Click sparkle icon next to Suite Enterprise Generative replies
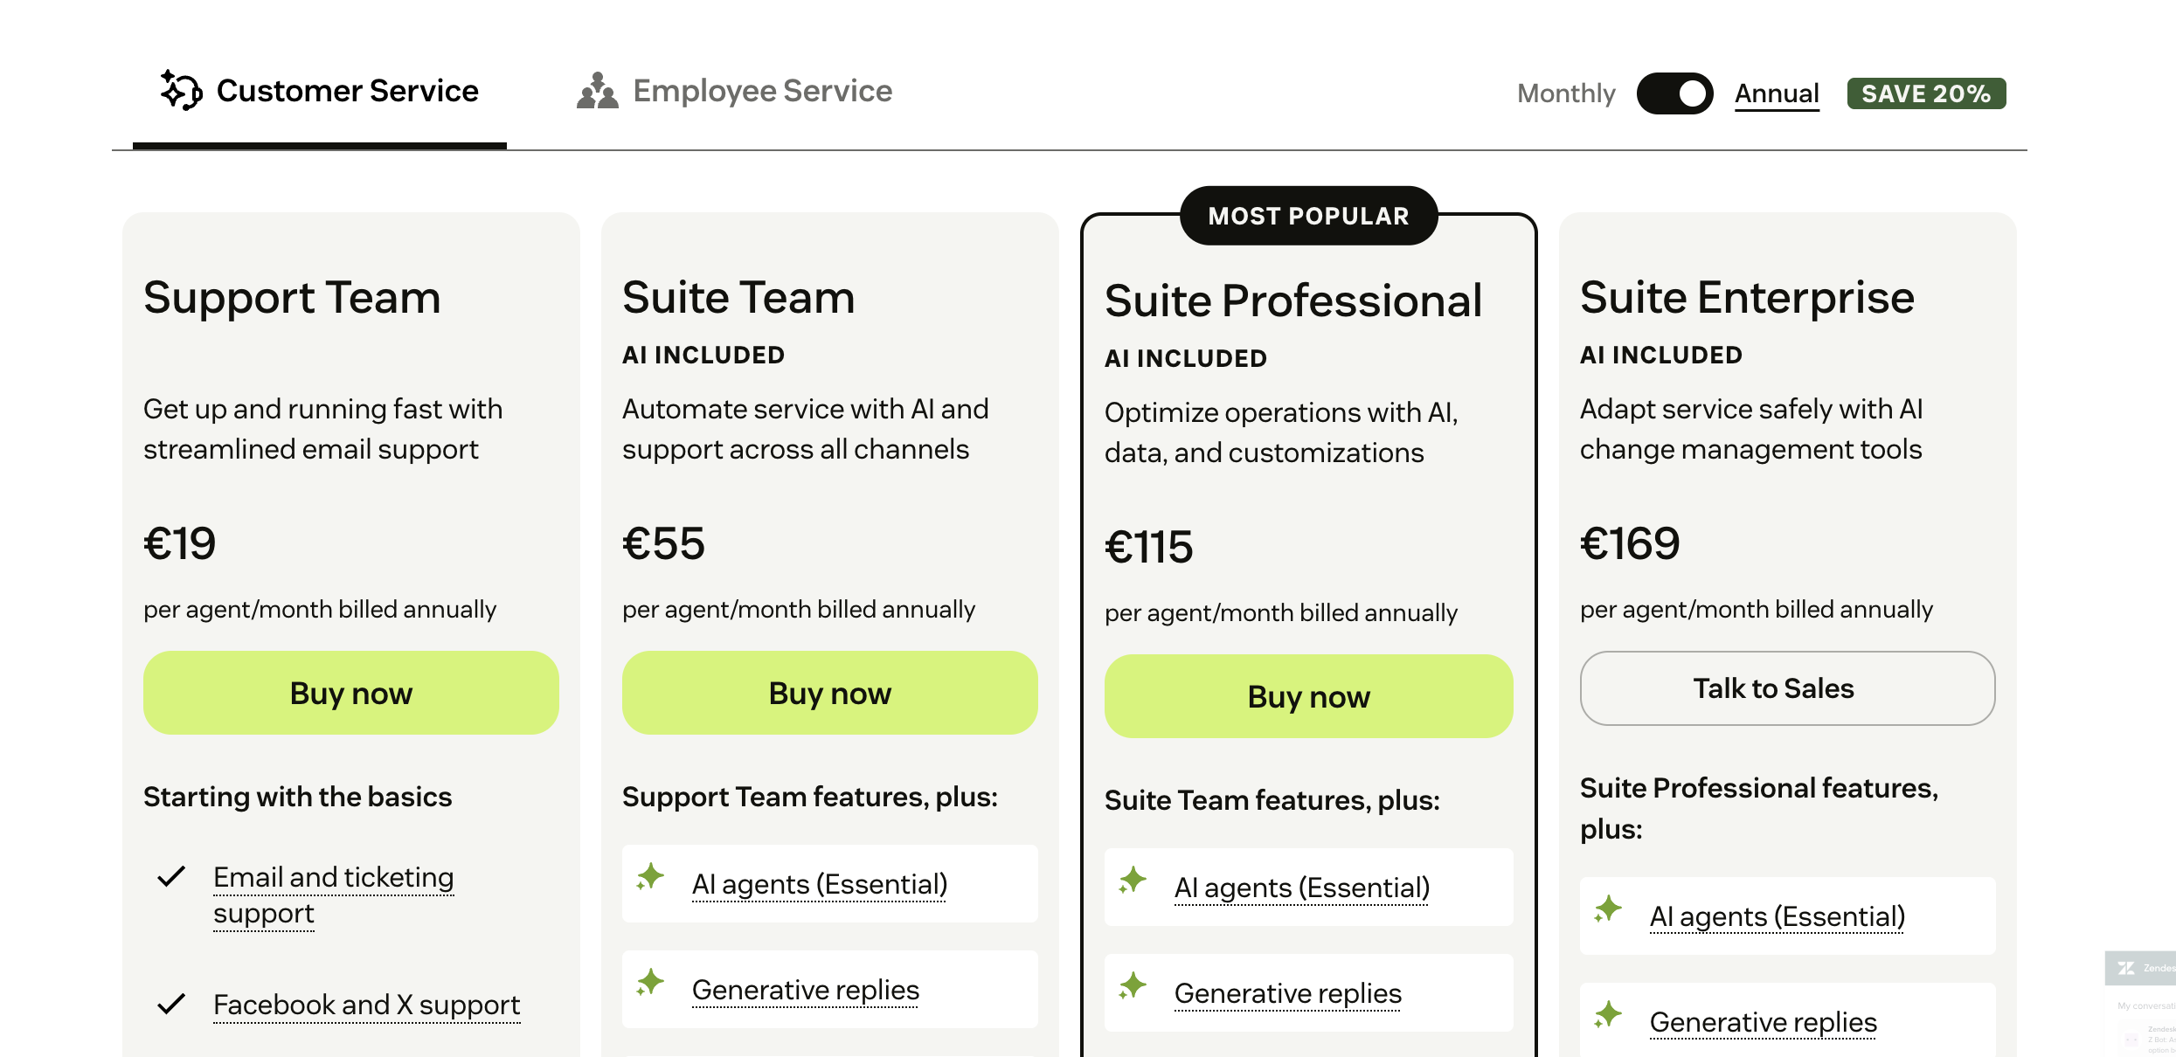The image size is (2176, 1057). pos(1608,1016)
